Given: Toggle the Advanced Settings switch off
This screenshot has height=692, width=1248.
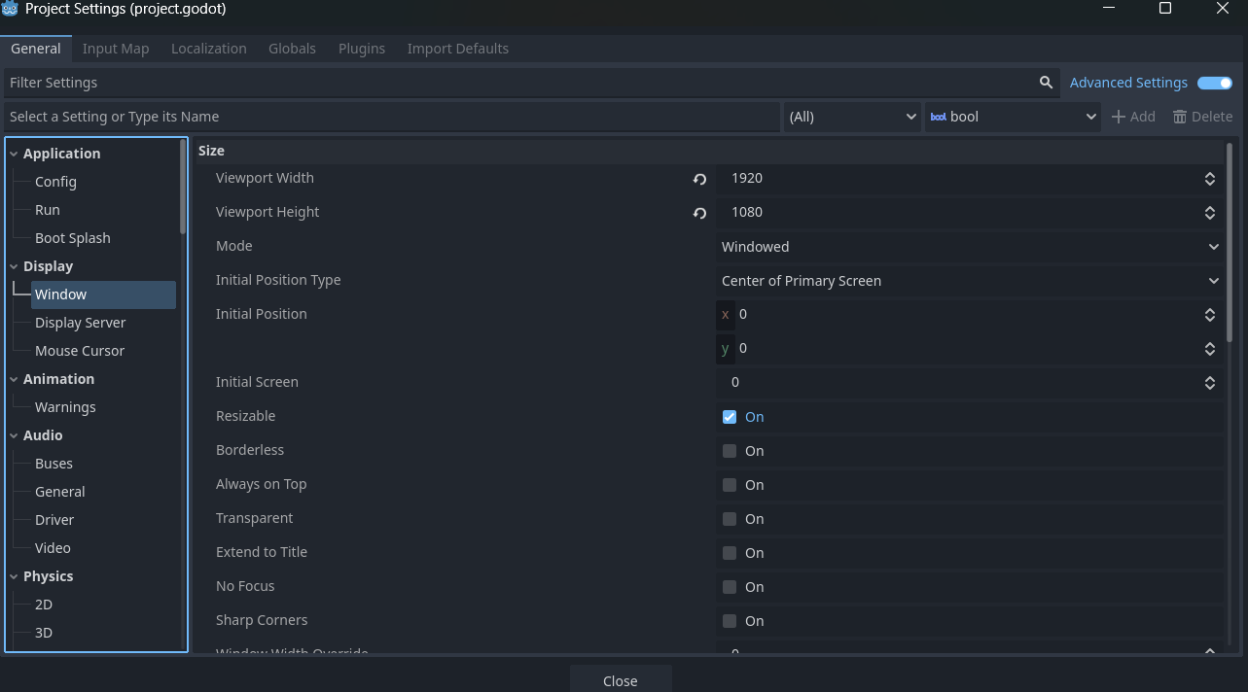Looking at the screenshot, I should [x=1214, y=83].
